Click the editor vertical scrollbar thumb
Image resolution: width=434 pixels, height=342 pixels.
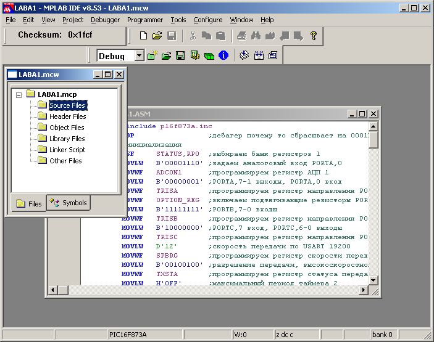point(373,140)
